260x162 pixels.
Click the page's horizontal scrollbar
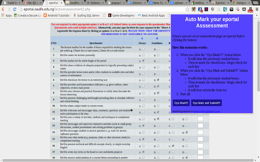(128, 160)
